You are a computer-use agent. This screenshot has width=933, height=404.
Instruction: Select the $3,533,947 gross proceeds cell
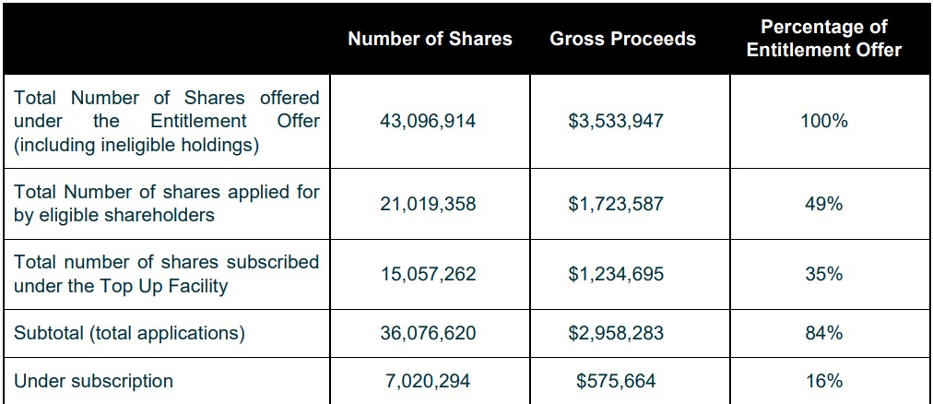(x=615, y=122)
